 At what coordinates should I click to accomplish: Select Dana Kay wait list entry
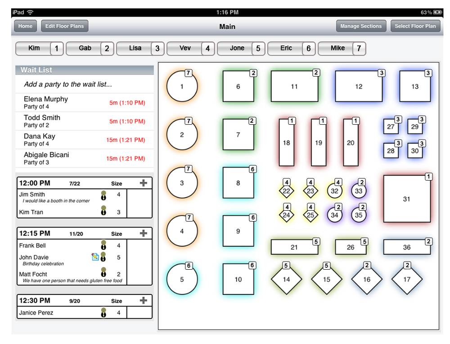[85, 140]
